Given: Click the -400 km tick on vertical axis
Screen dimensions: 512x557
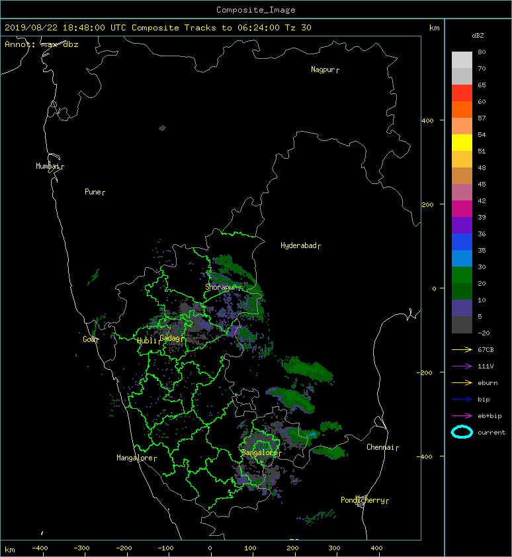Looking at the screenshot, I should pyautogui.click(x=425, y=456).
